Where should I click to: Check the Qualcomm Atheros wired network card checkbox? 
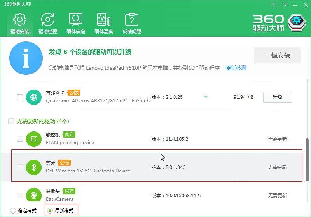tap(20, 97)
